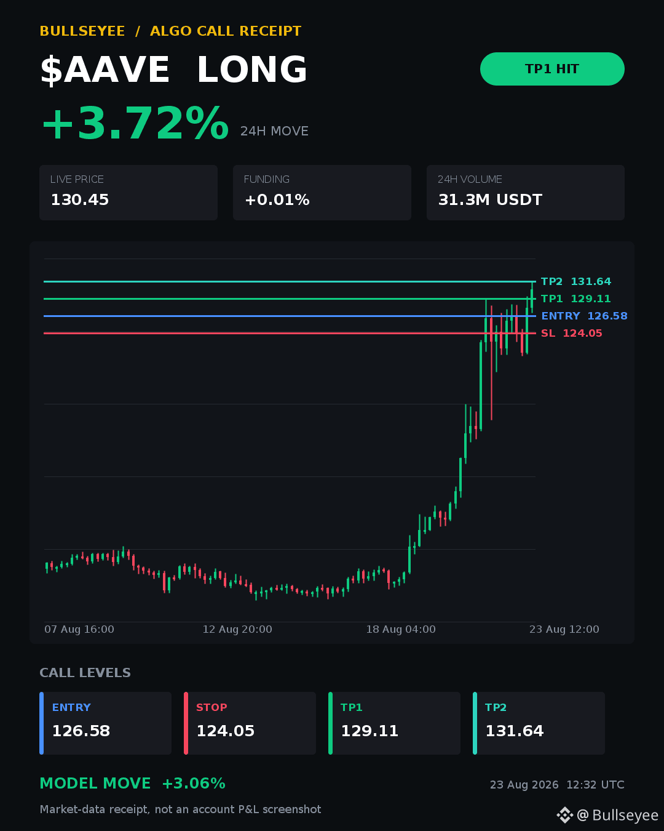This screenshot has height=831, width=664.
Task: Click the 07 Aug 16:00 axis label
Action: (79, 629)
